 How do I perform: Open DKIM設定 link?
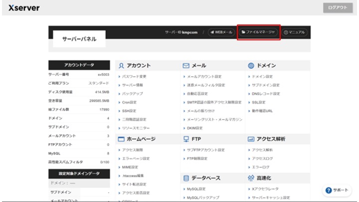(194, 128)
